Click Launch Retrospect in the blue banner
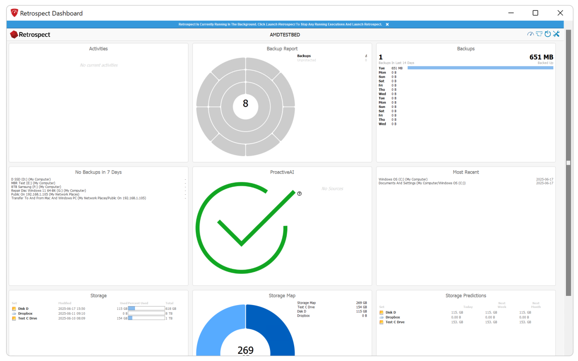The image size is (578, 361). tap(281, 24)
